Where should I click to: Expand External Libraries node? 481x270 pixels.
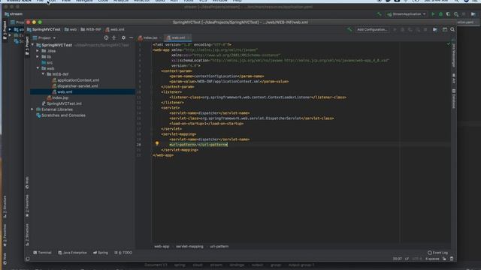32,109
